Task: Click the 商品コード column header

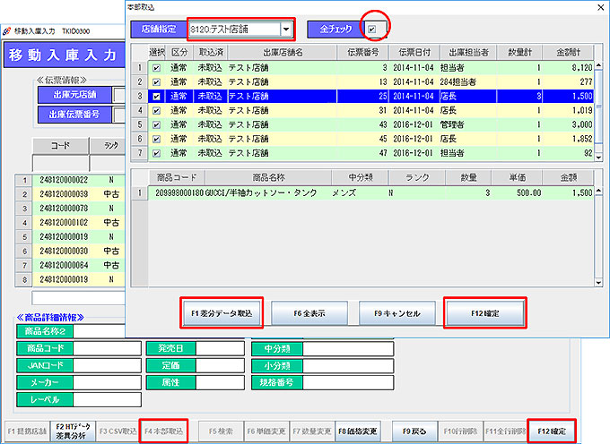Action: pyautogui.click(x=177, y=178)
